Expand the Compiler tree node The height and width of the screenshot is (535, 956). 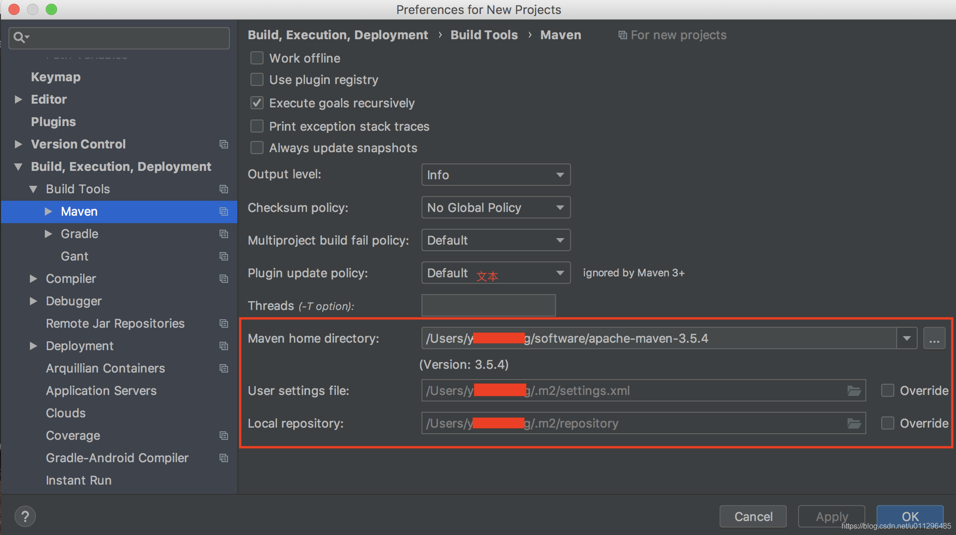point(33,279)
